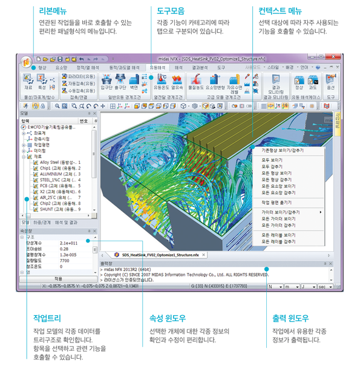Expand the 데이텀 tree node
This screenshot has height=366, width=363.
coord(24,151)
